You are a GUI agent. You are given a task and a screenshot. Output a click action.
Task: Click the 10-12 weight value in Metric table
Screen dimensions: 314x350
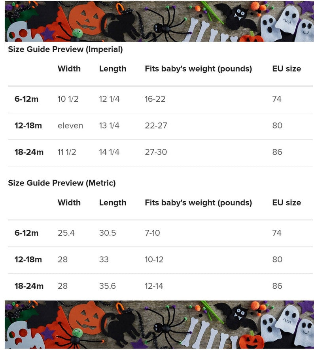coord(154,259)
